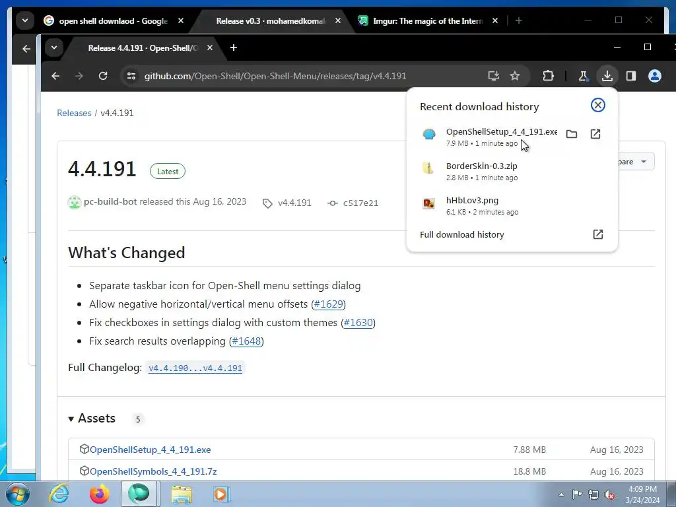
Task: Click OpenShellSetup_4_4_191.exe download entry name
Action: [x=502, y=131]
